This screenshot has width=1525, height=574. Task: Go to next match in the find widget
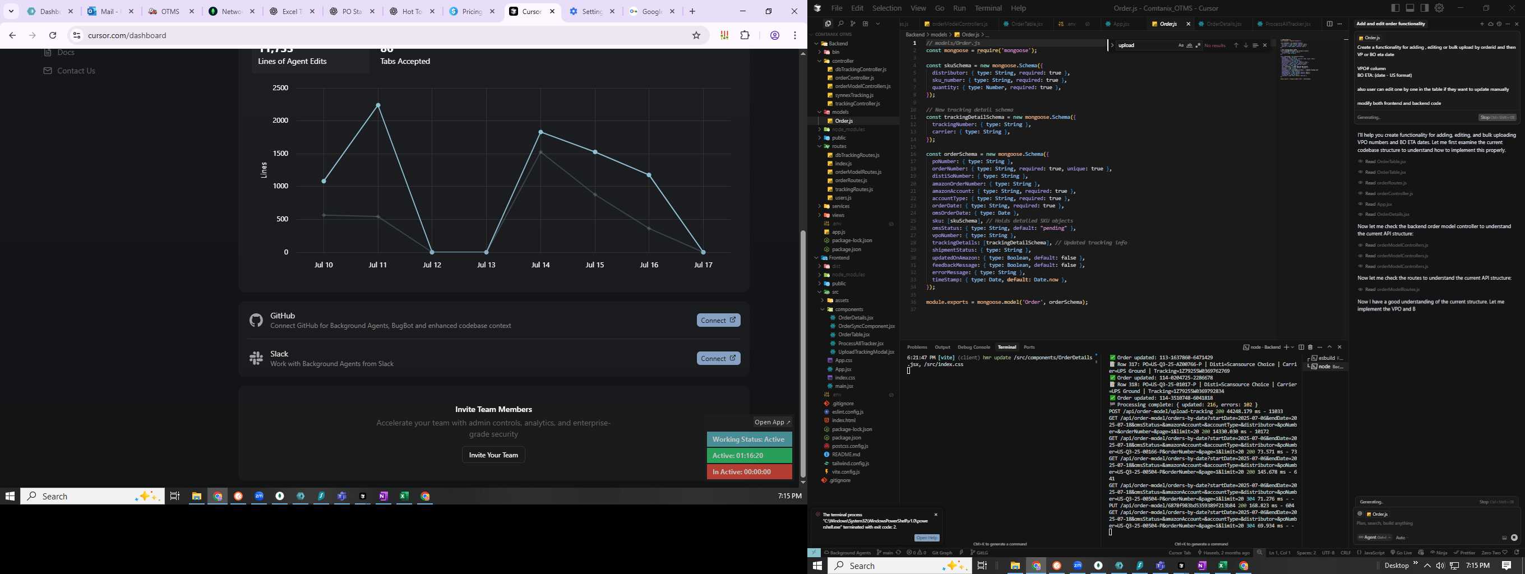pos(1246,45)
